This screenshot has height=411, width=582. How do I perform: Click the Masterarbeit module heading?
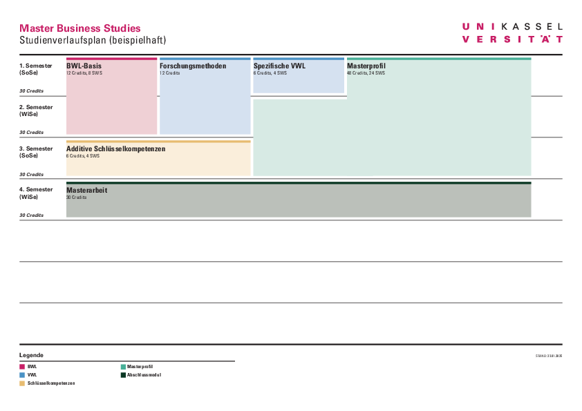(x=86, y=190)
